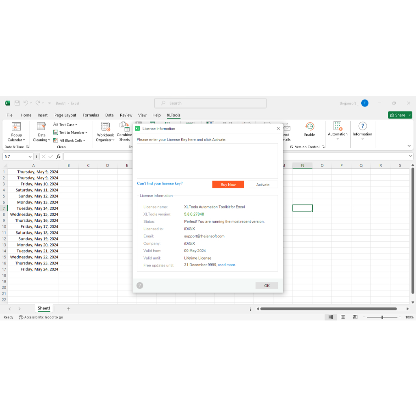Open the Share button dropdown arrow

(x=409, y=115)
